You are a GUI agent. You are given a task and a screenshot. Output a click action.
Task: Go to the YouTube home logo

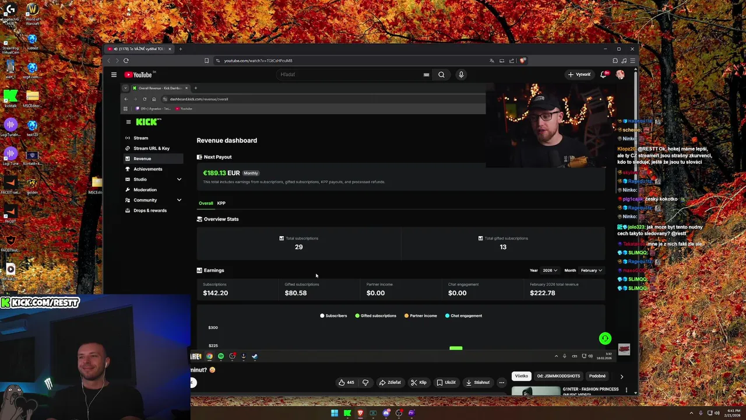[x=139, y=75]
